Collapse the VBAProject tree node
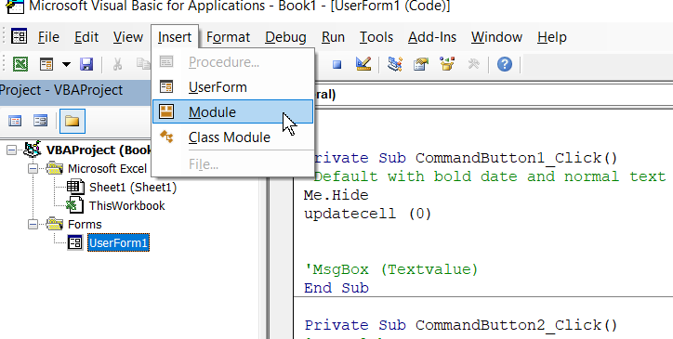Viewport: 673px width, 339px height. coord(11,150)
